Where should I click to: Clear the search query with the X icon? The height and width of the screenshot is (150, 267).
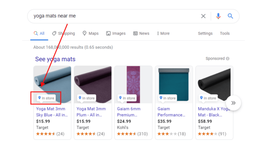click(203, 16)
